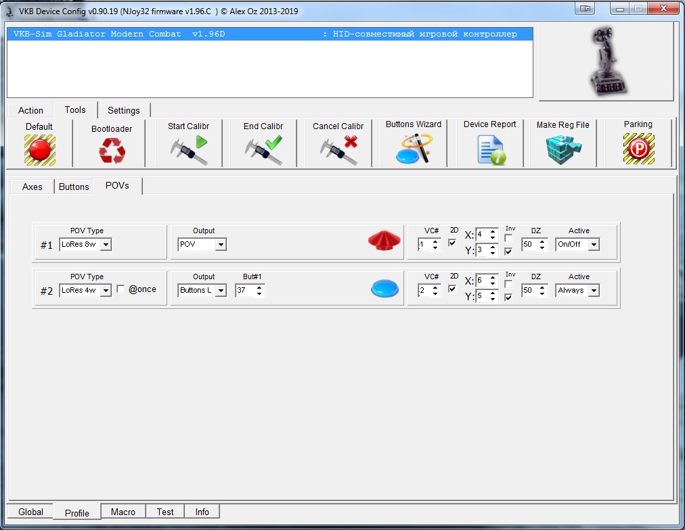
Task: Decrease DZ value 50 for POV #2
Action: pyautogui.click(x=542, y=293)
